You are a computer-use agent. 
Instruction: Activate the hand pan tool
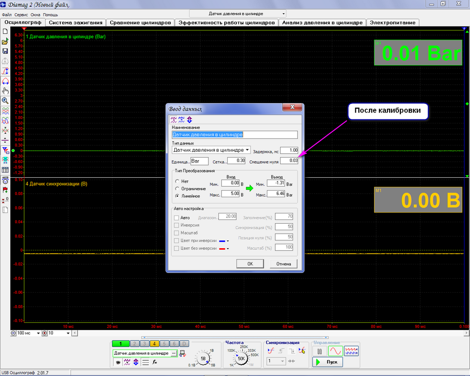5,91
